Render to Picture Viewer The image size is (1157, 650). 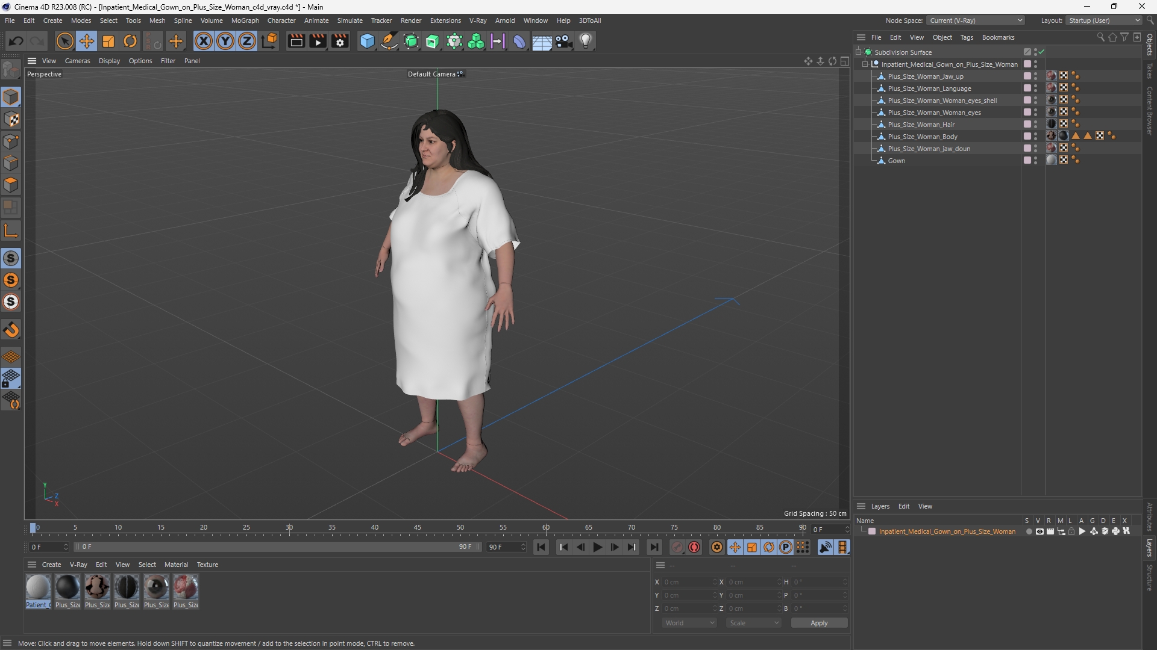tap(318, 41)
